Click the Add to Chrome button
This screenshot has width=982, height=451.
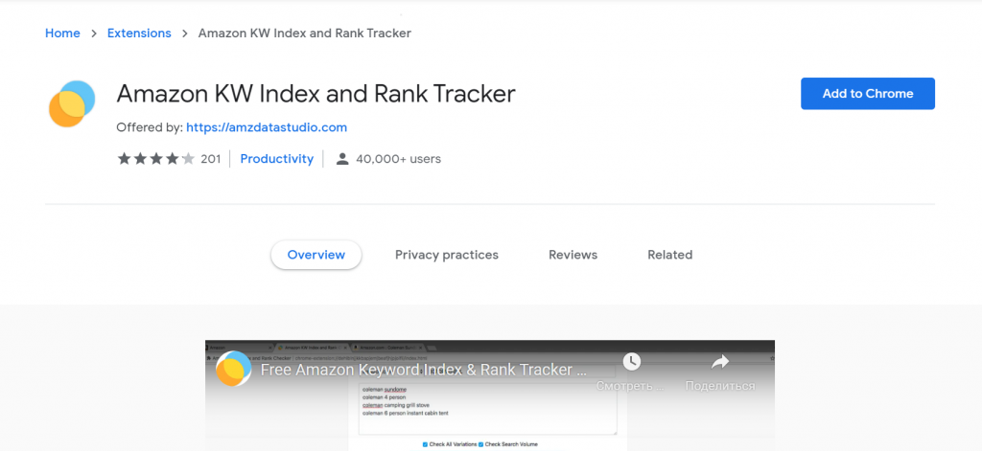tap(868, 94)
